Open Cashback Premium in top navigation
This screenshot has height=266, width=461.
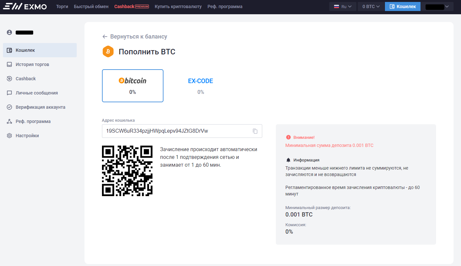(131, 6)
